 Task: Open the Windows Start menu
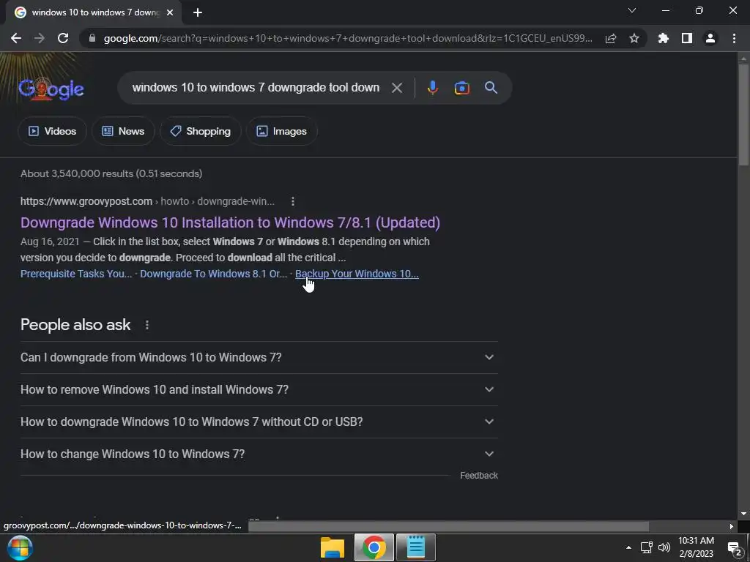(x=20, y=547)
